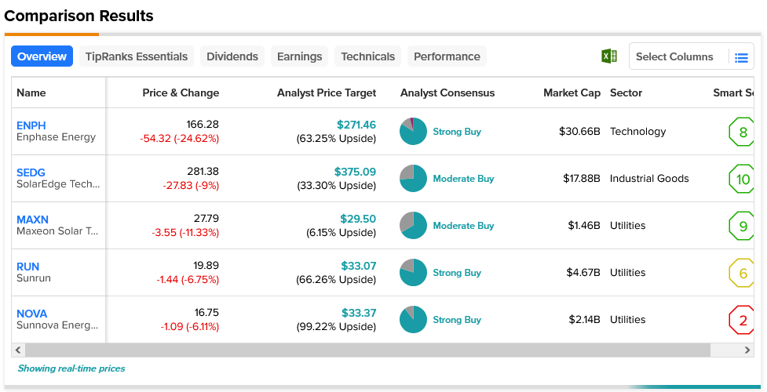Sort by Market Cap column header
Screen dimensions: 767x392
tap(572, 93)
